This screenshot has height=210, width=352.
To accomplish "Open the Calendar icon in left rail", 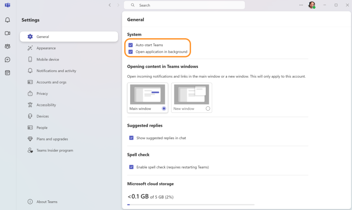I will pos(7,73).
